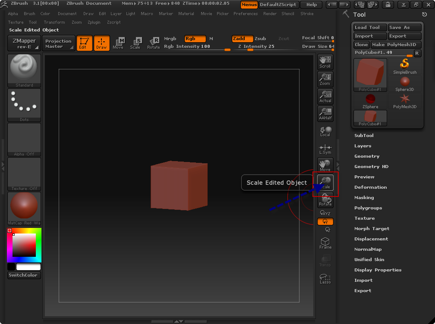Viewport: 435px width, 324px height.
Task: Expand the Masking subpalette
Action: [364, 197]
